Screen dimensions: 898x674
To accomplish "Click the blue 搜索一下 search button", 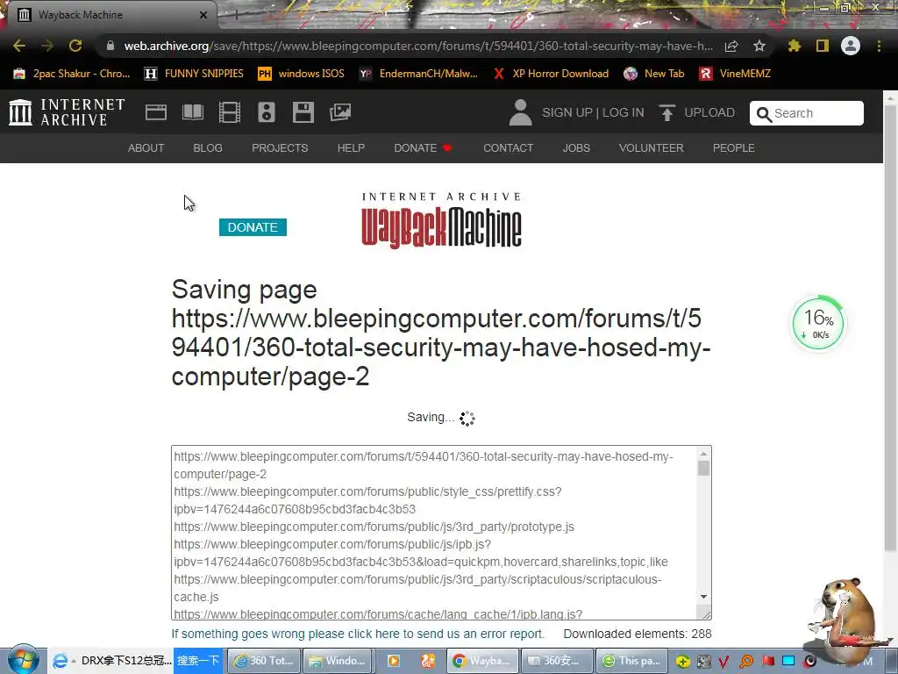I will [197, 661].
